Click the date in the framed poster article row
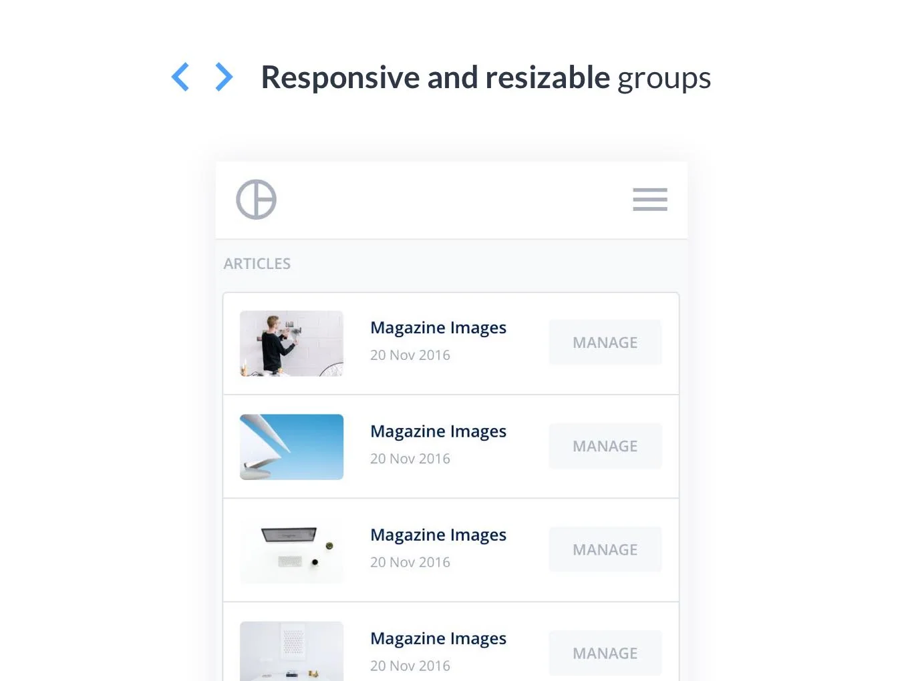The width and height of the screenshot is (902, 681). coord(410,666)
